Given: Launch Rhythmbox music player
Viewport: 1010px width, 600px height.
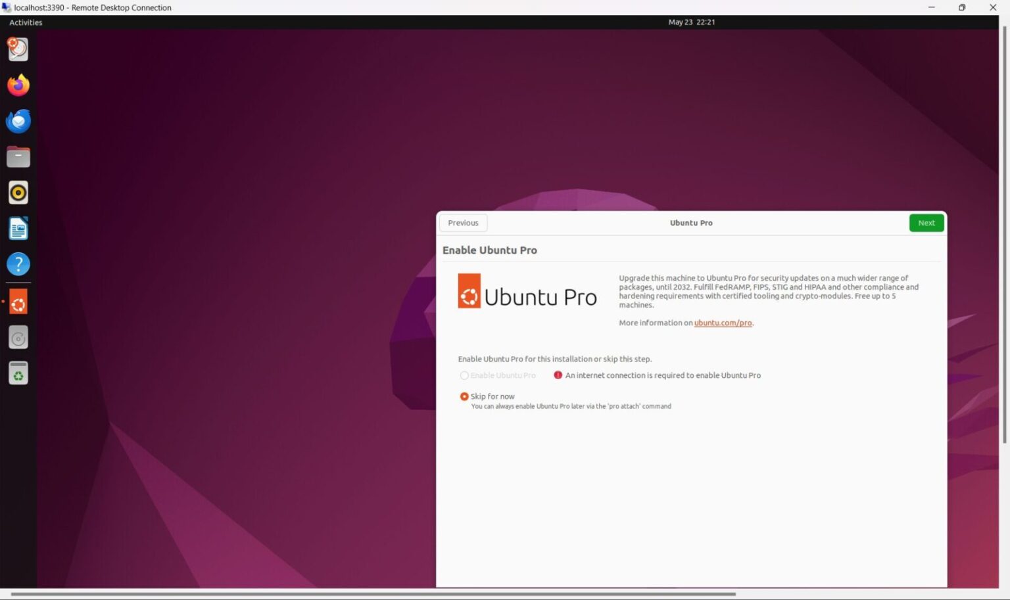Looking at the screenshot, I should coord(18,192).
